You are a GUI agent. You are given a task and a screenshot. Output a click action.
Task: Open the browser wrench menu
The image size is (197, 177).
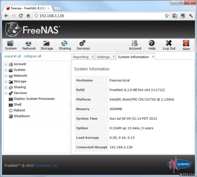[191, 16]
